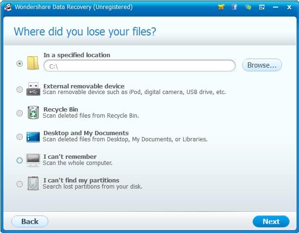Click the hard disk partitions icon
The width and height of the screenshot is (299, 233).
click(33, 183)
